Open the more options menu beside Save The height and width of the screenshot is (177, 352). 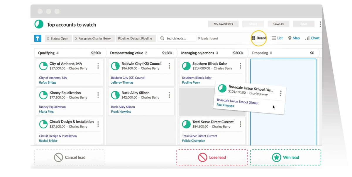coord(320,24)
